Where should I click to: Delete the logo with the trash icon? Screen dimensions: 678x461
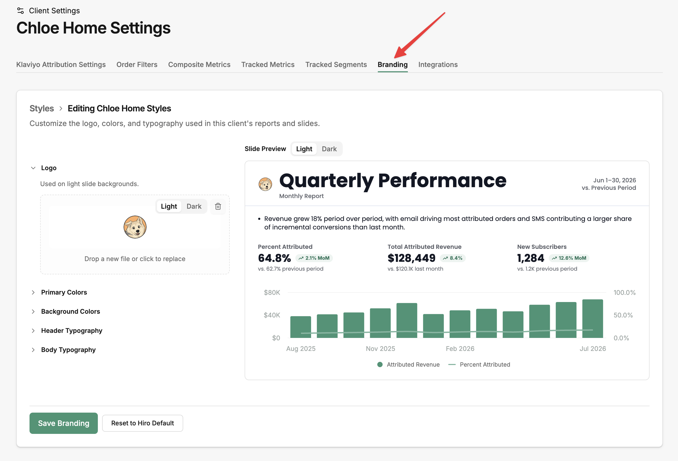pos(218,206)
